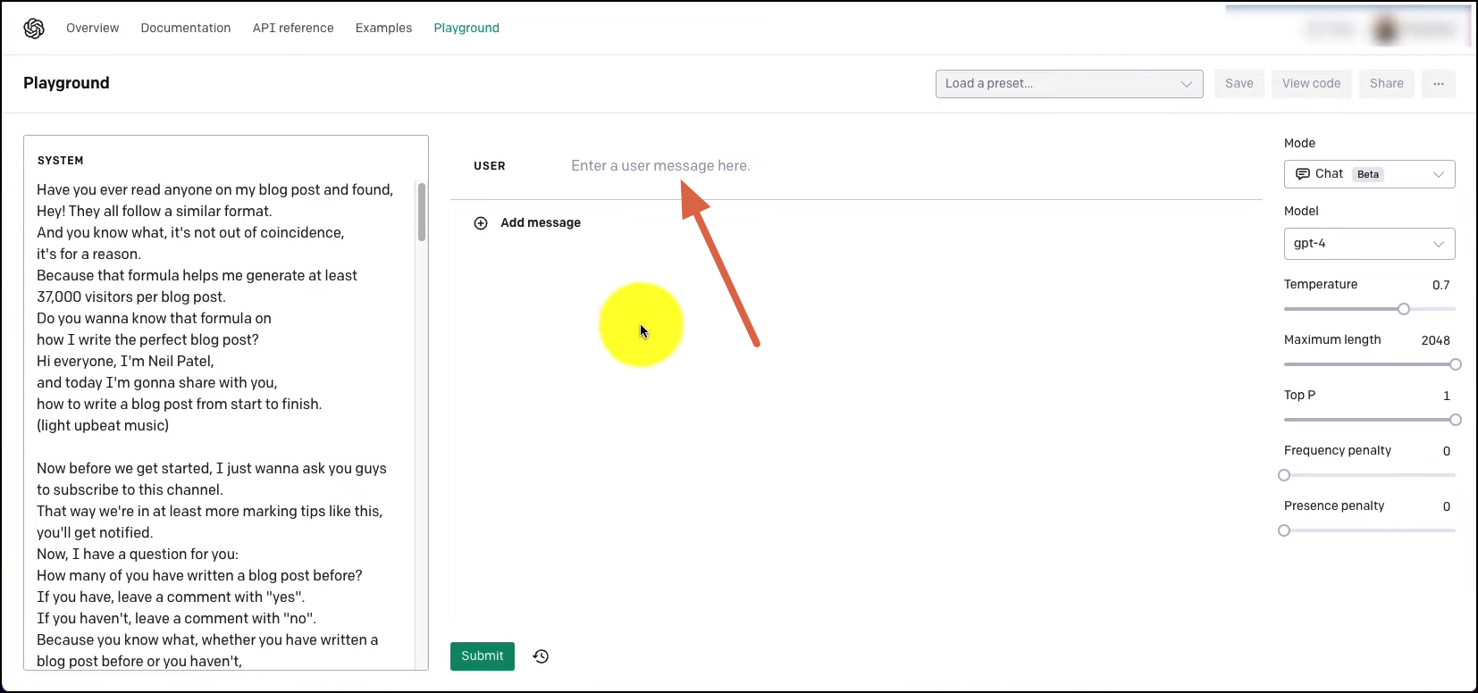Viewport: 1478px width, 693px height.
Task: Click the Beta badge in Mode
Action: pos(1368,174)
